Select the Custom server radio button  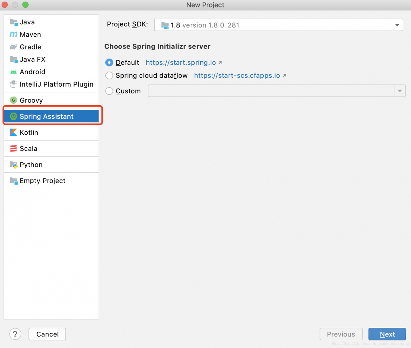click(109, 91)
